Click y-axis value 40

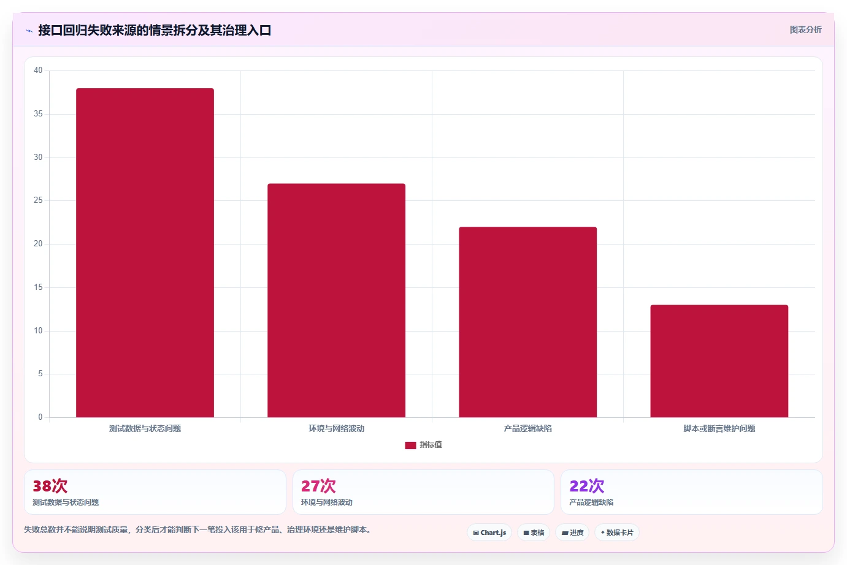click(x=38, y=70)
